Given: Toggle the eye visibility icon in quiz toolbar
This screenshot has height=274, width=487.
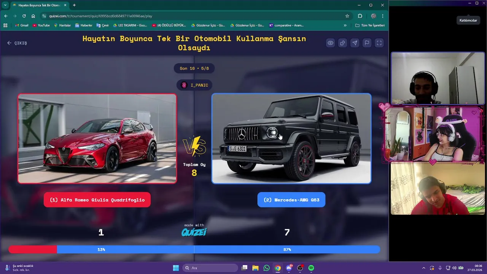Looking at the screenshot, I should [x=330, y=43].
